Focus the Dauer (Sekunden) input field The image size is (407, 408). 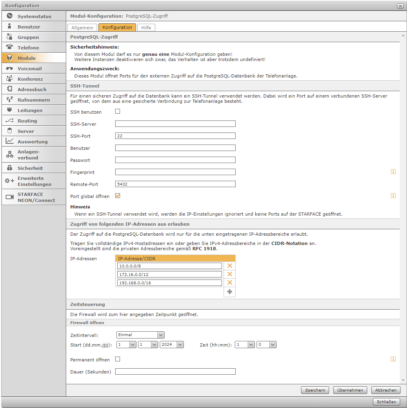(x=175, y=371)
